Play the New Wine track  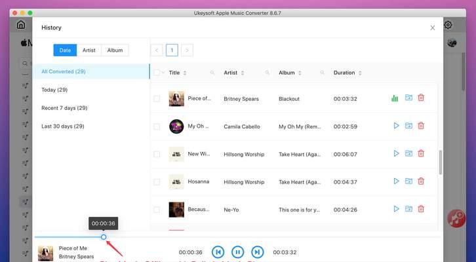(396, 153)
